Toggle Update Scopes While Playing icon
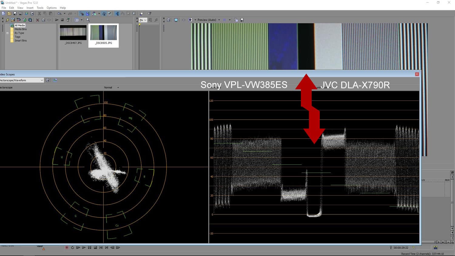This screenshot has width=455, height=256. tap(55, 80)
